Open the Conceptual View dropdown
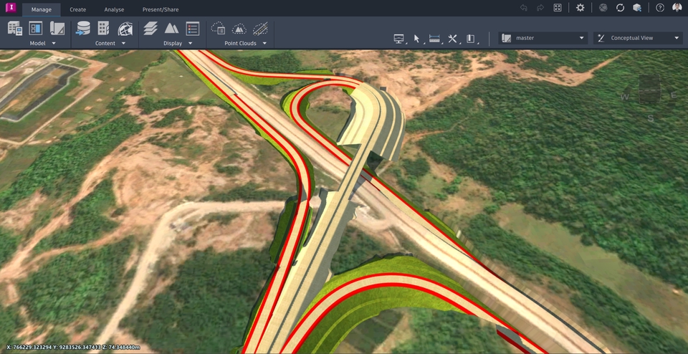 638,38
